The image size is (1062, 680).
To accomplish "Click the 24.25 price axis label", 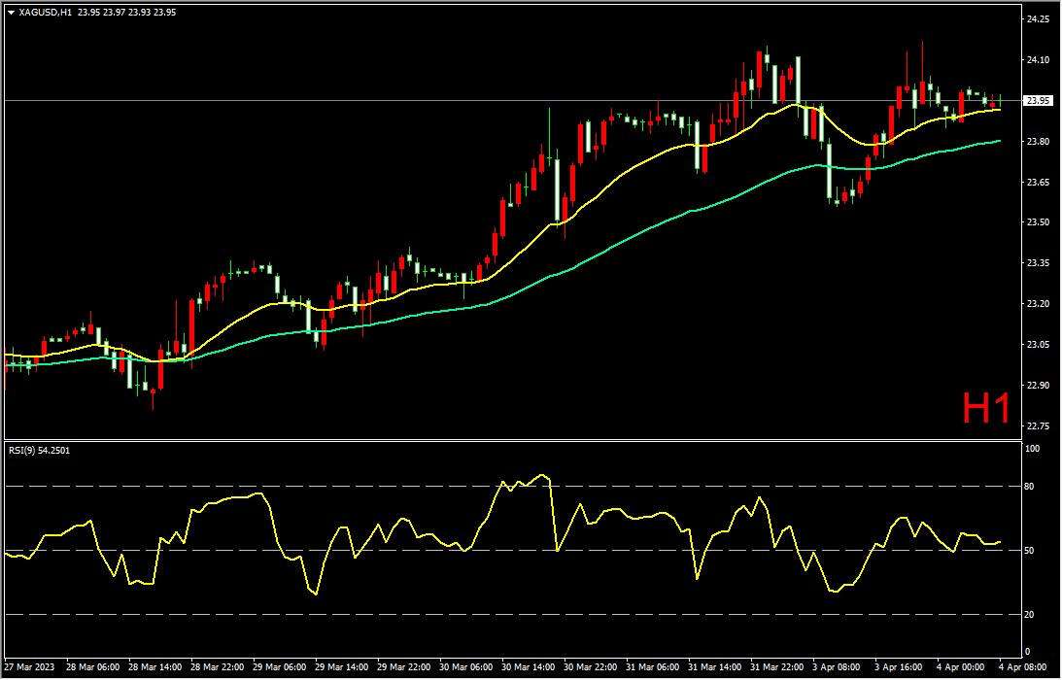I will [x=1038, y=19].
